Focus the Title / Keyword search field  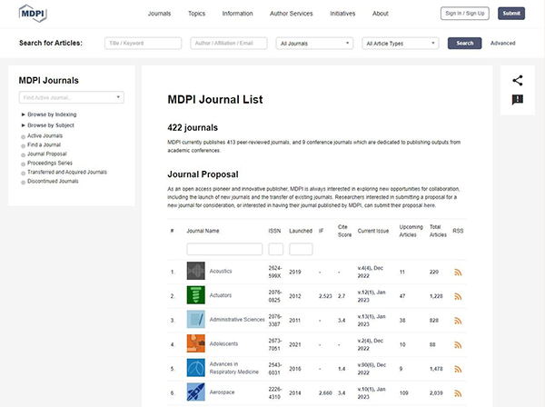pos(143,43)
